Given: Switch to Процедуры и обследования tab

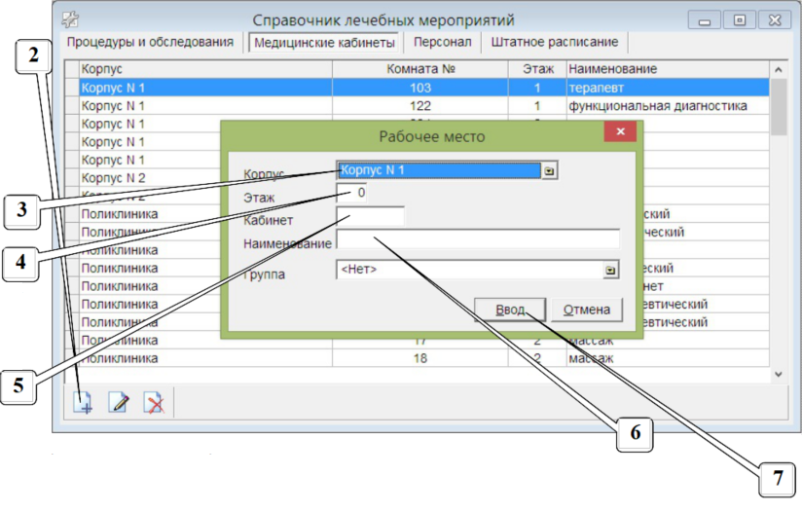Looking at the screenshot, I should tap(150, 43).
